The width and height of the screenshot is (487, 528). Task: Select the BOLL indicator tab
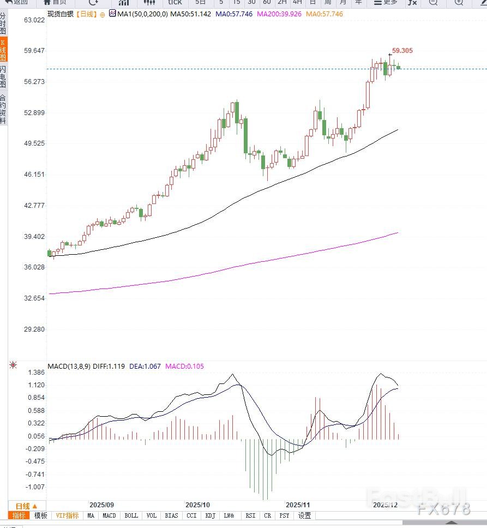[131, 515]
